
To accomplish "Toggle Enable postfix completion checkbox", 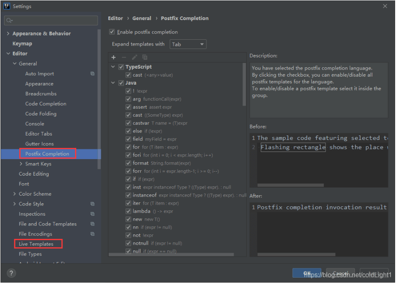I will pos(112,32).
